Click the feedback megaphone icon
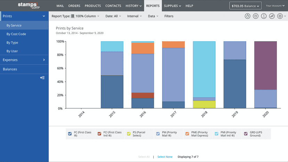The width and height of the screenshot is (288, 162). click(272, 16)
